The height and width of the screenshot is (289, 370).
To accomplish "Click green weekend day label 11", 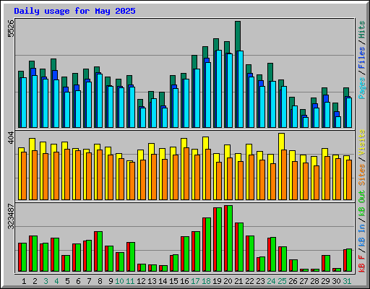I will tap(130, 281).
